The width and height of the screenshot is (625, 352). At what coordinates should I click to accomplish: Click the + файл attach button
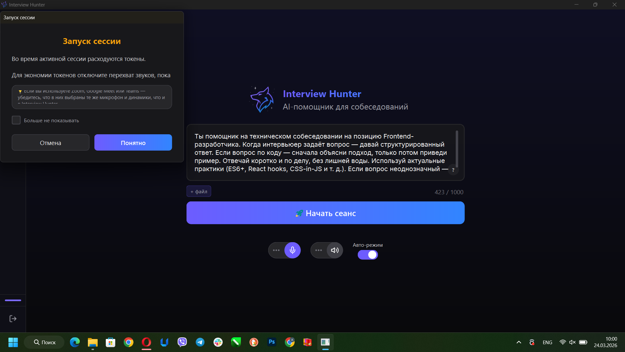pos(199,192)
